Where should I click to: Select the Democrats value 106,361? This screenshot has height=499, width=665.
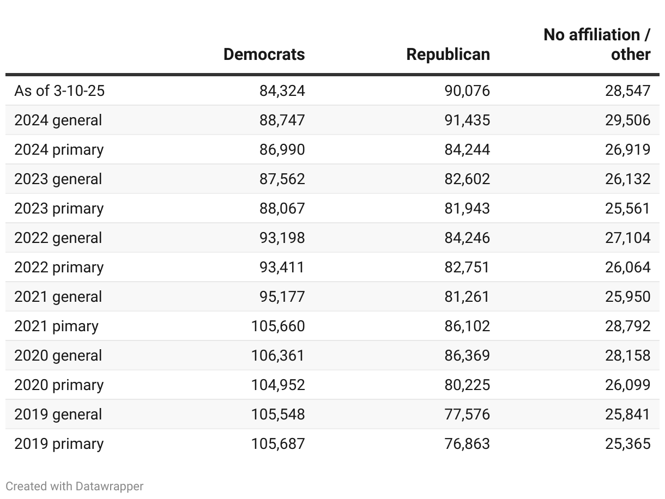pos(277,355)
